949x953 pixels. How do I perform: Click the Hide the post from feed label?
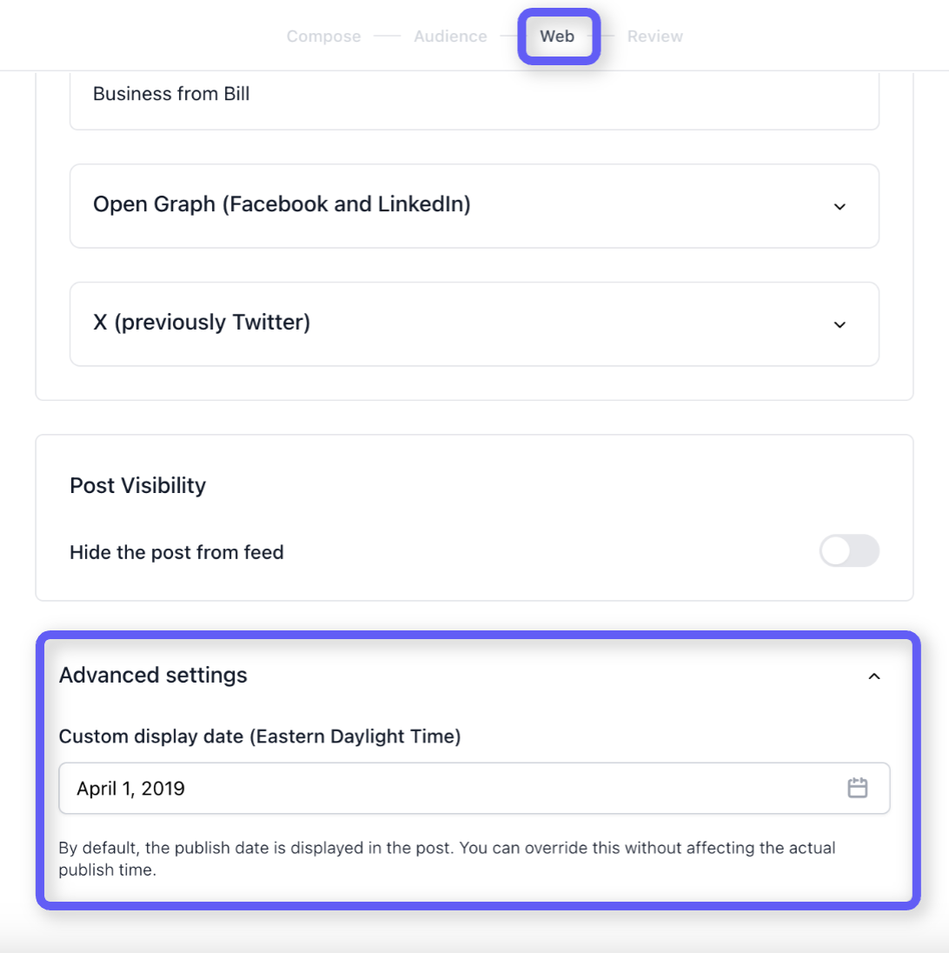(x=176, y=552)
